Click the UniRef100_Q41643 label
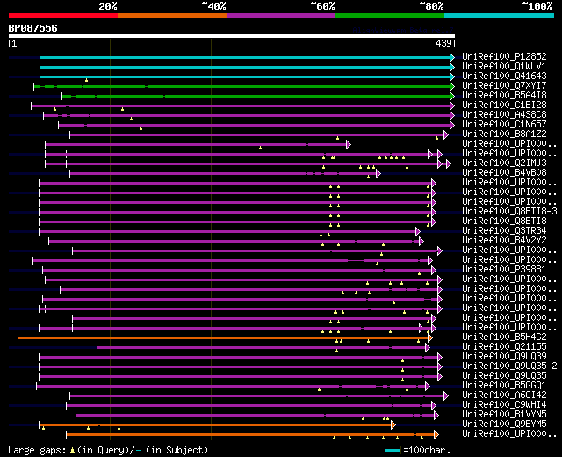Image resolution: width=562 pixels, height=457 pixels. 504,76
